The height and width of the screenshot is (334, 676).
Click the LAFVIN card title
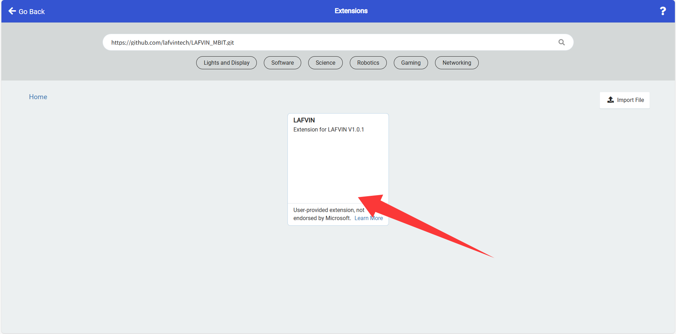click(x=304, y=120)
